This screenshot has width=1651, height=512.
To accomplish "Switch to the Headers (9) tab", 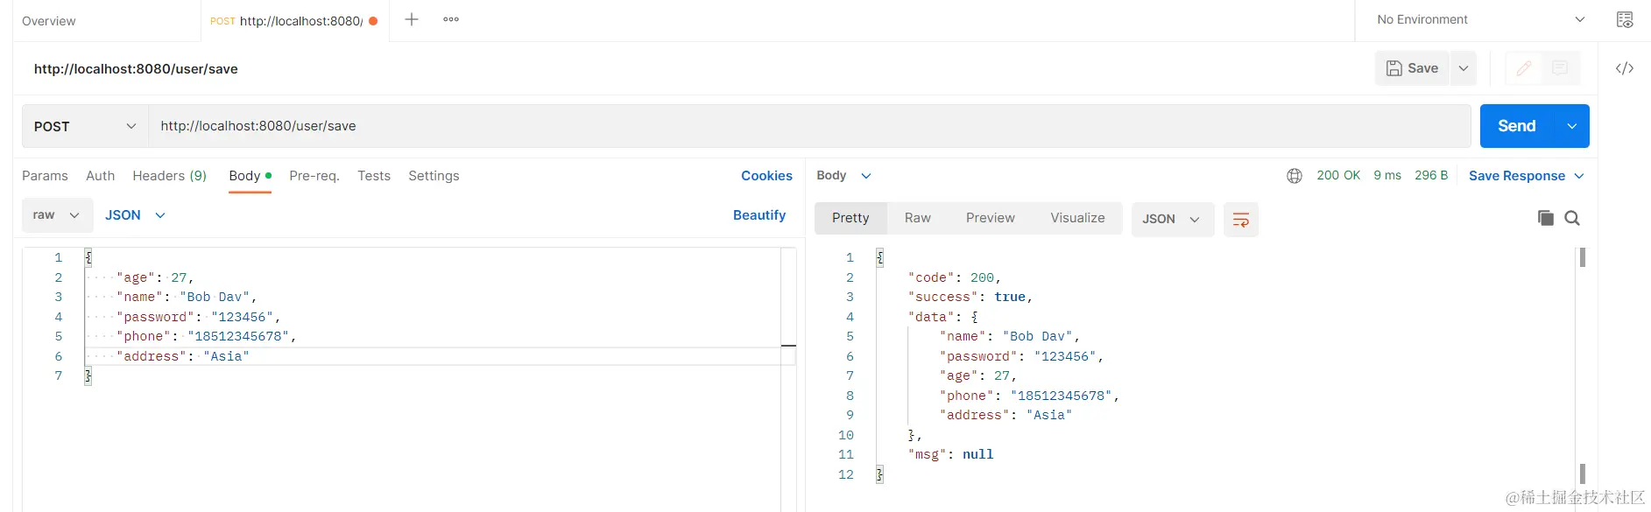I will click(x=169, y=176).
